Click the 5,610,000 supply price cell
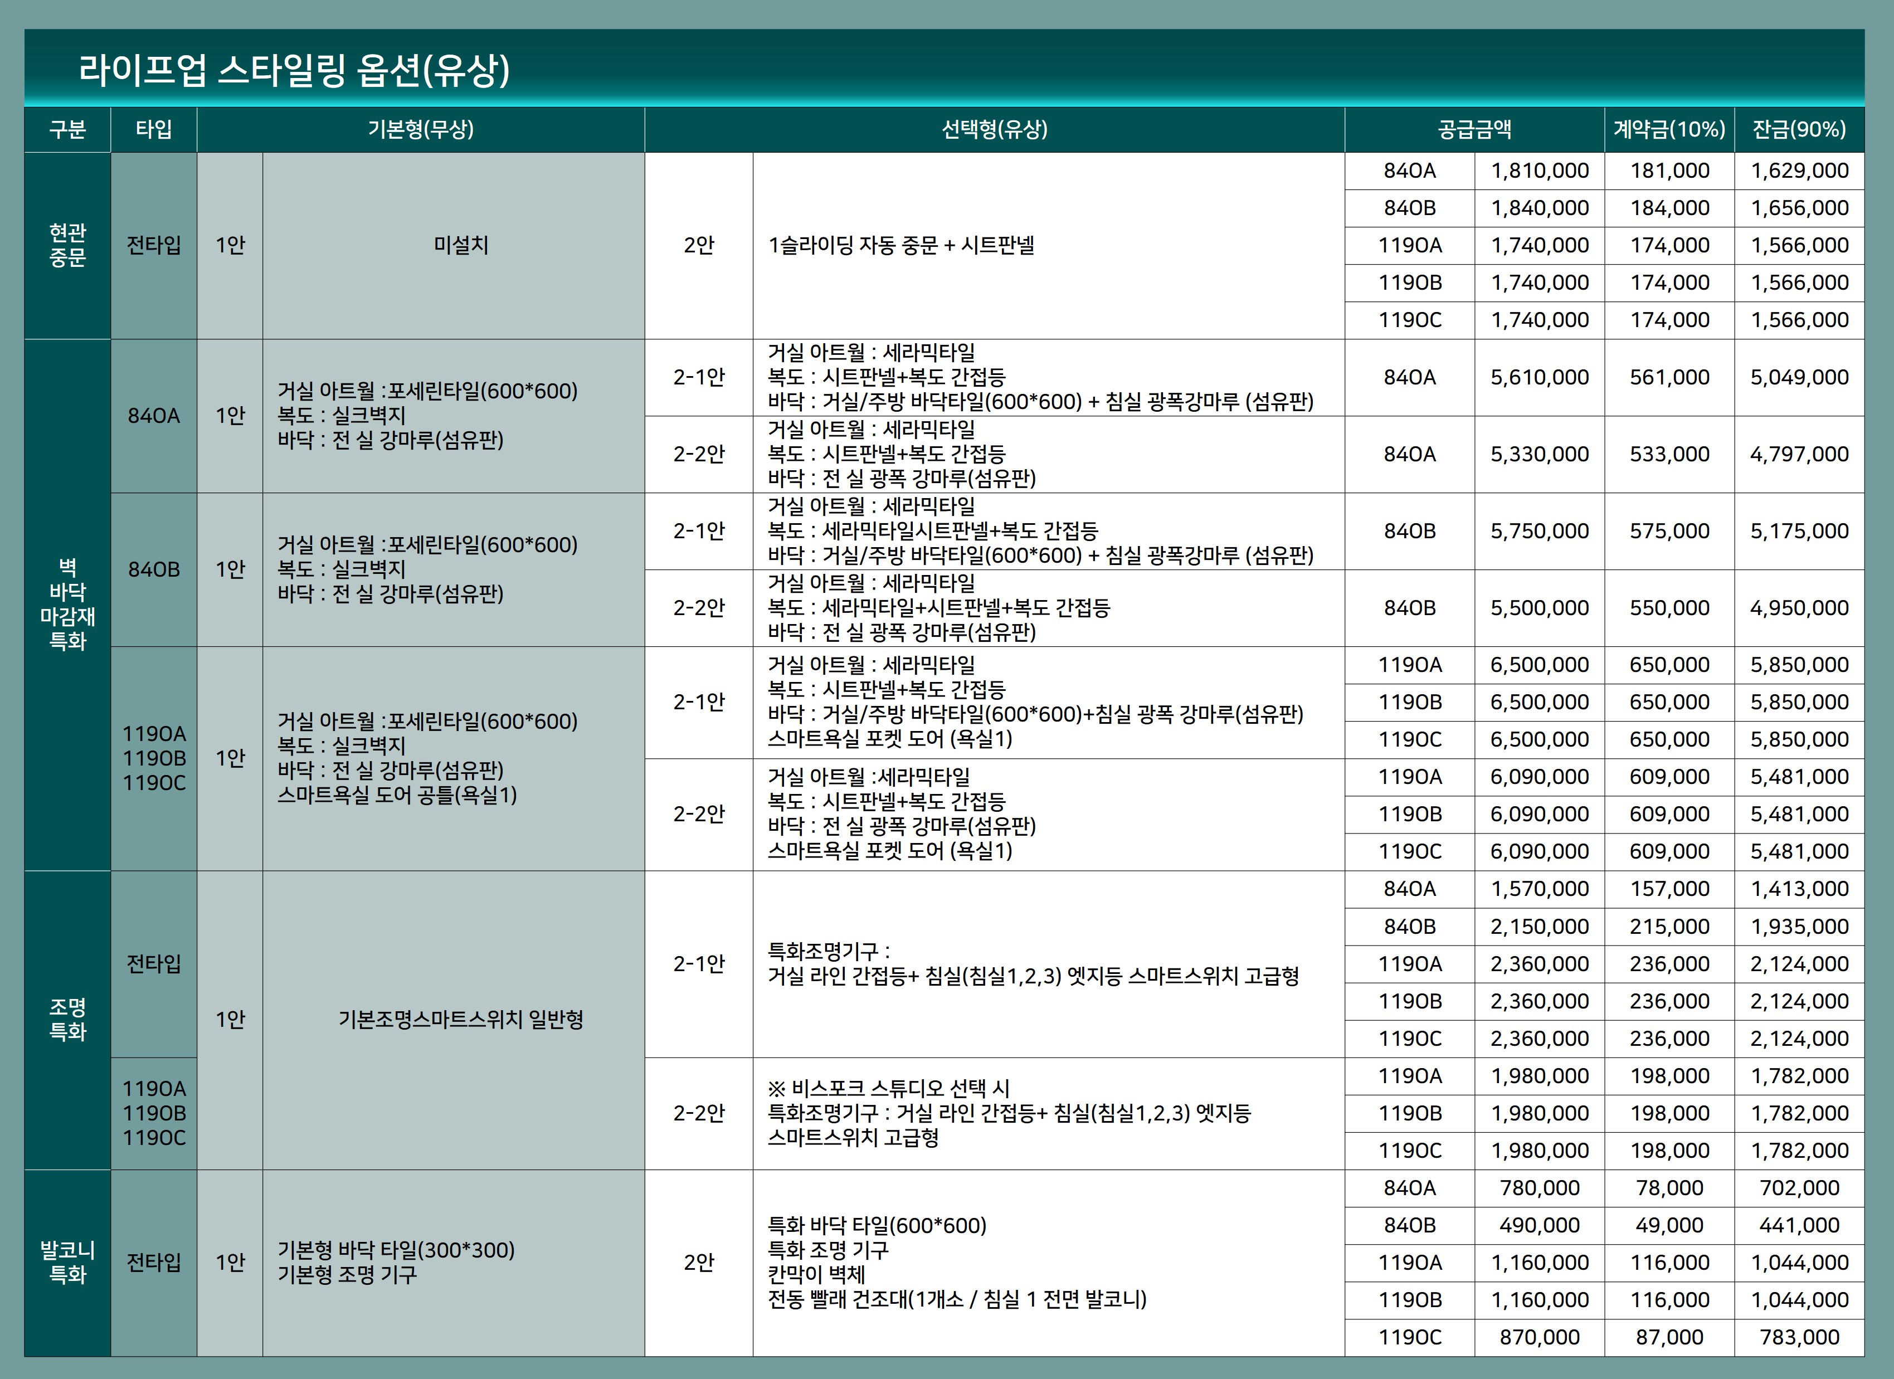 tap(1539, 378)
